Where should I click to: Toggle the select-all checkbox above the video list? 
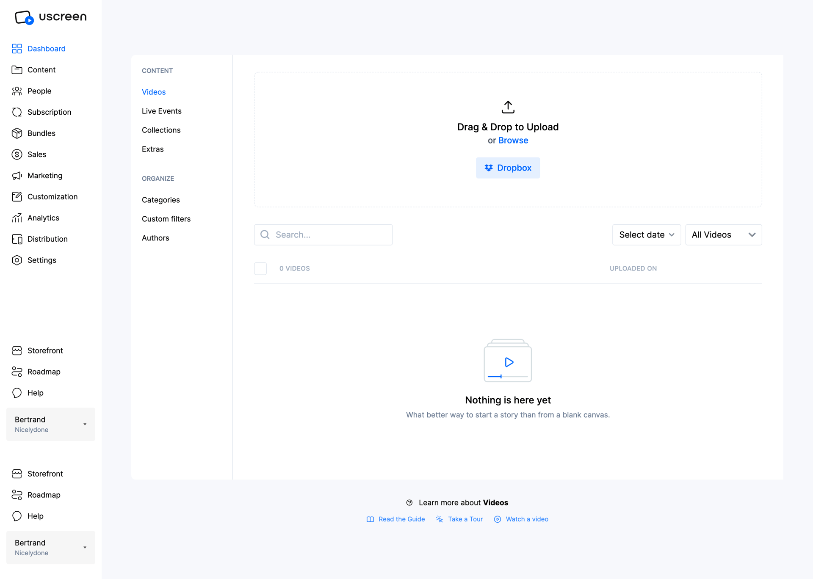pyautogui.click(x=260, y=268)
